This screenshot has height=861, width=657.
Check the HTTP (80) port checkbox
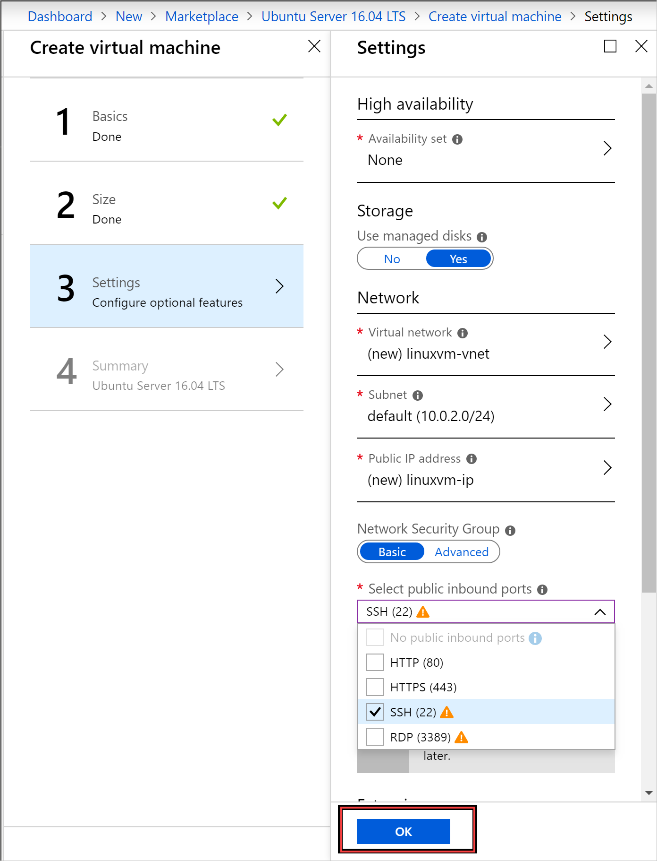[375, 663]
